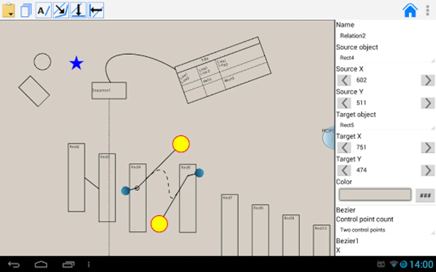
Task: Toggle the text label tool (A/)
Action: tap(43, 10)
